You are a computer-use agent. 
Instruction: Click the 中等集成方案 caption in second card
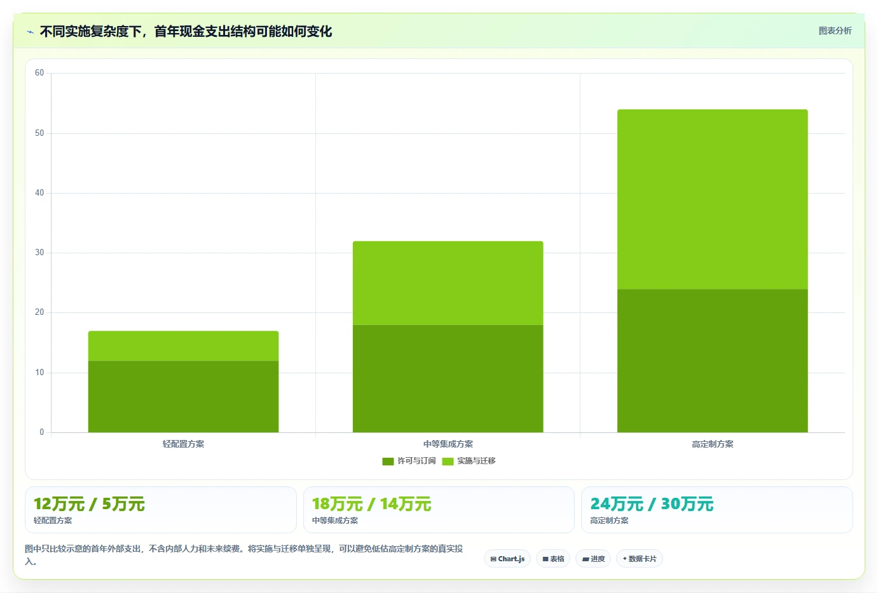(335, 520)
